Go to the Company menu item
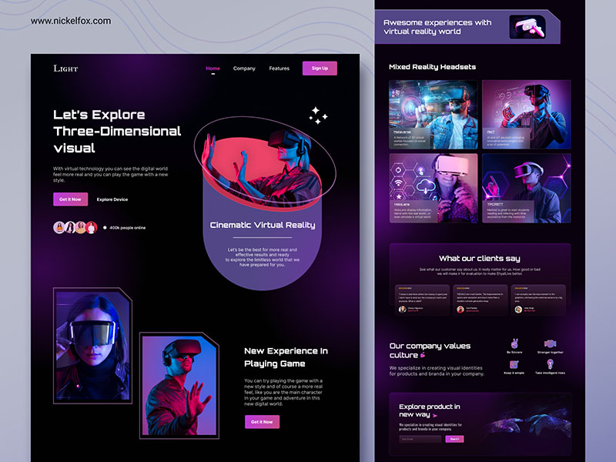616x462 pixels. pyautogui.click(x=244, y=69)
